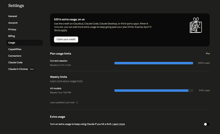
Task: Click the 'Weekly limits' heading
Action: click(x=59, y=77)
